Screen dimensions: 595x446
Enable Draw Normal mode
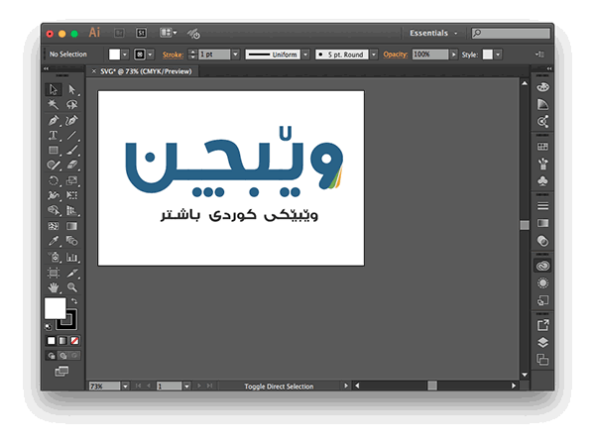pyautogui.click(x=52, y=356)
